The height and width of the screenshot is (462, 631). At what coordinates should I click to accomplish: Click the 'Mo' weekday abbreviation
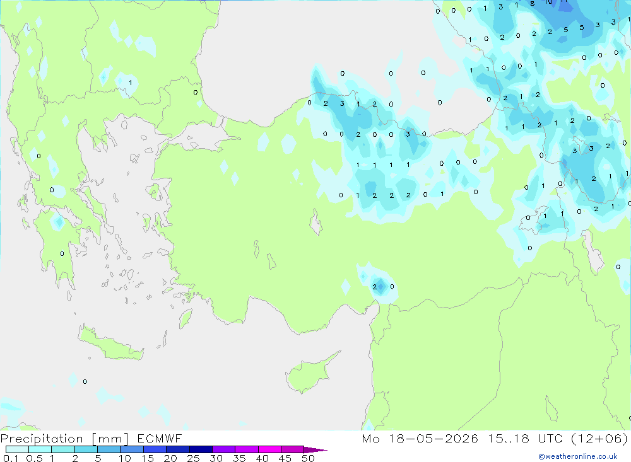point(370,438)
